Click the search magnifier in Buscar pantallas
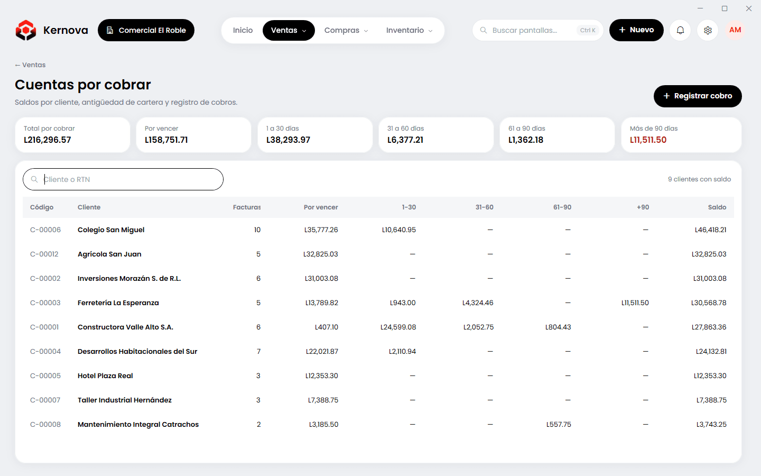The width and height of the screenshot is (761, 476). [483, 30]
